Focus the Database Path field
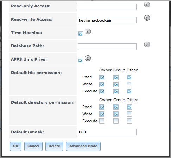This screenshot has width=171, height=158. click(x=107, y=47)
